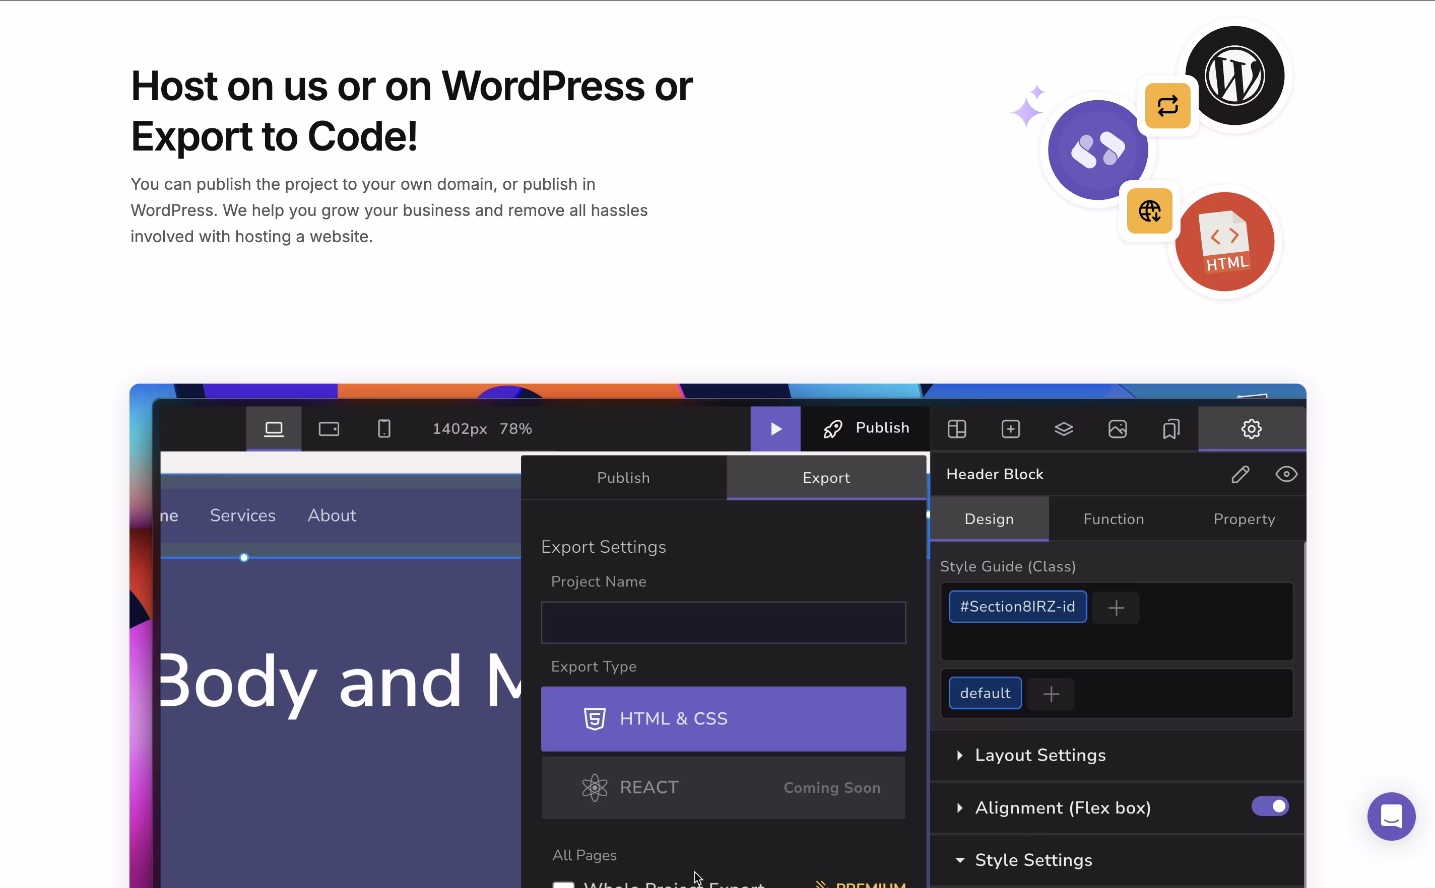Switch to the Publish tab in popup
This screenshot has height=888, width=1435.
coord(624,477)
